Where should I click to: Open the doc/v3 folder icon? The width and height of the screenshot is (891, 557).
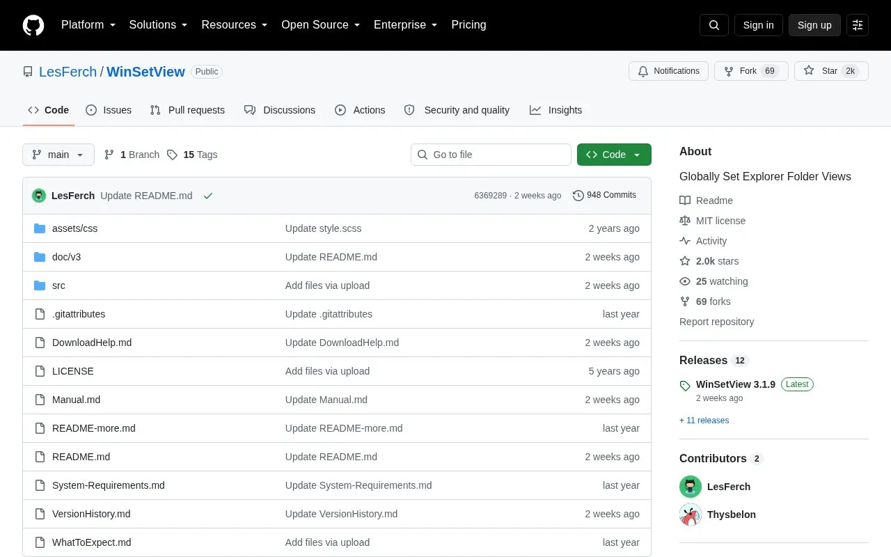(x=40, y=257)
